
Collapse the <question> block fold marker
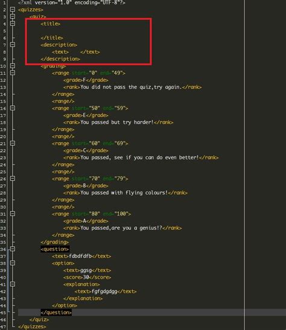coord(13,249)
